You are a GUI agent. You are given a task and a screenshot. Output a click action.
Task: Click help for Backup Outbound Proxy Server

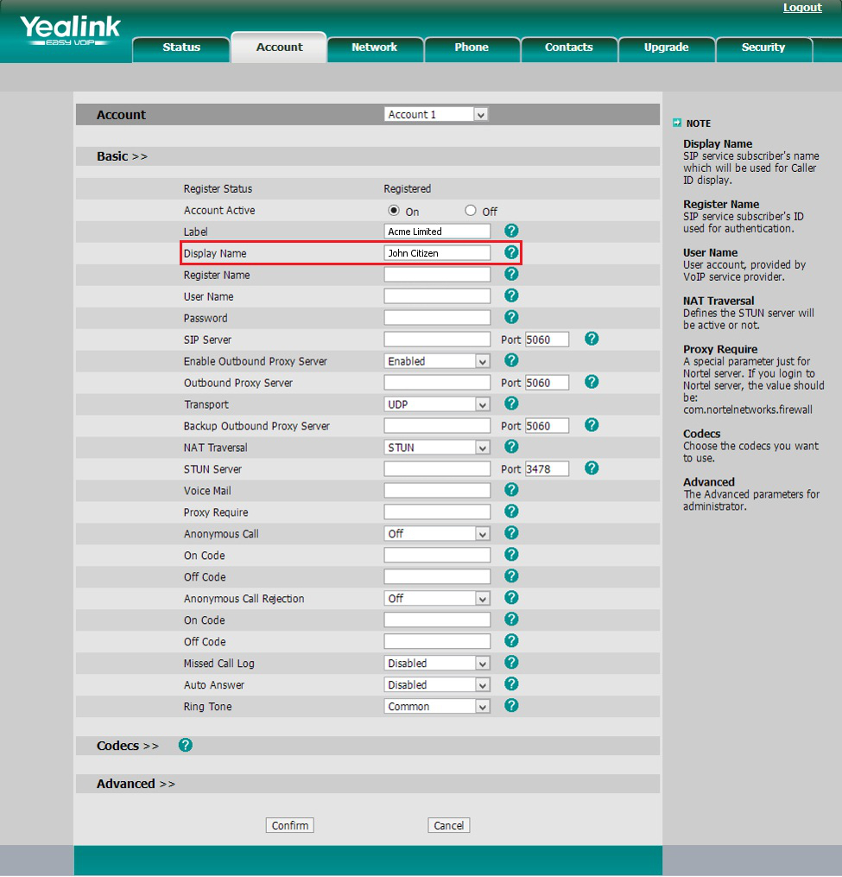tap(592, 425)
